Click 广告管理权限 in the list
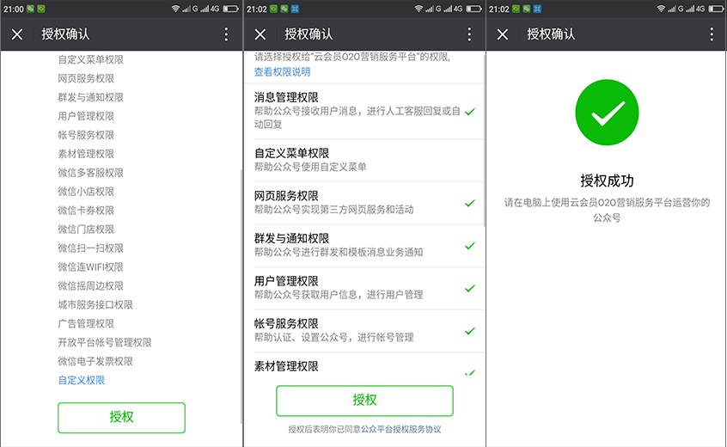This screenshot has height=447, width=727. [86, 324]
